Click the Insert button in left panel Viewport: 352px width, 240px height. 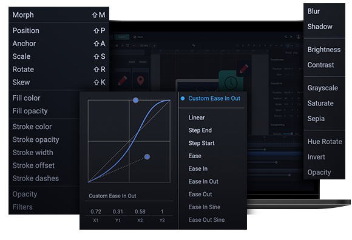pyautogui.click(x=132, y=62)
